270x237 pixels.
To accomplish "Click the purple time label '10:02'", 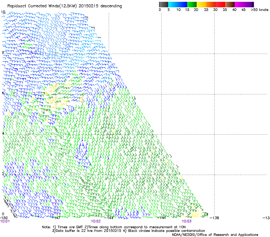I will (96, 221).
